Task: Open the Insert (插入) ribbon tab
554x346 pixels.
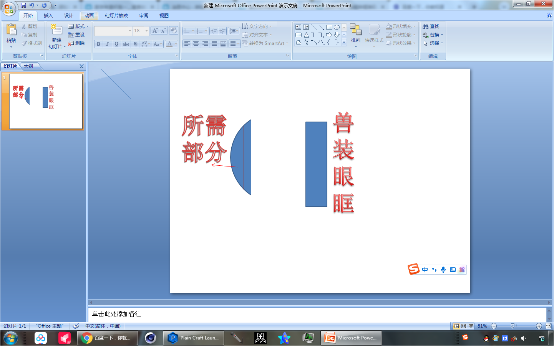Action: pyautogui.click(x=48, y=16)
